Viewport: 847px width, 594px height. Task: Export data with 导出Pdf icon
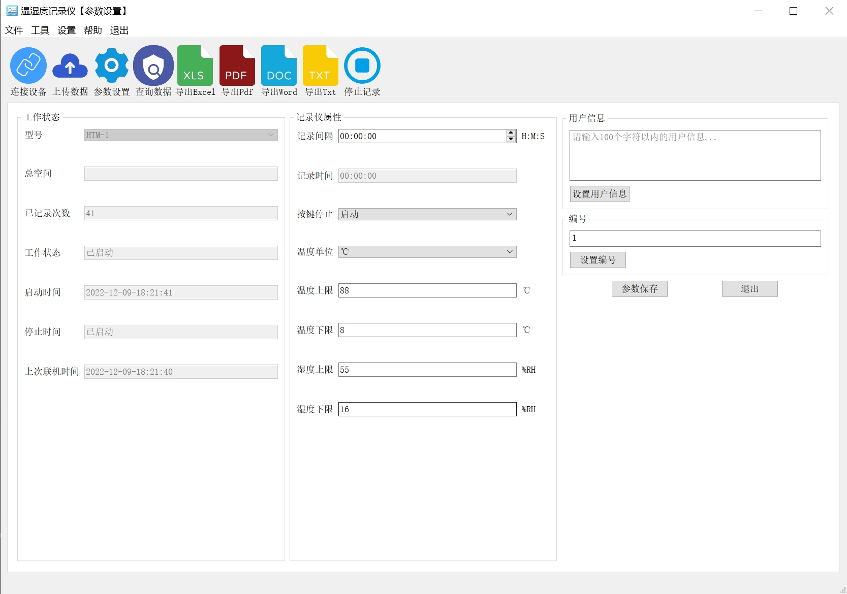coord(237,65)
